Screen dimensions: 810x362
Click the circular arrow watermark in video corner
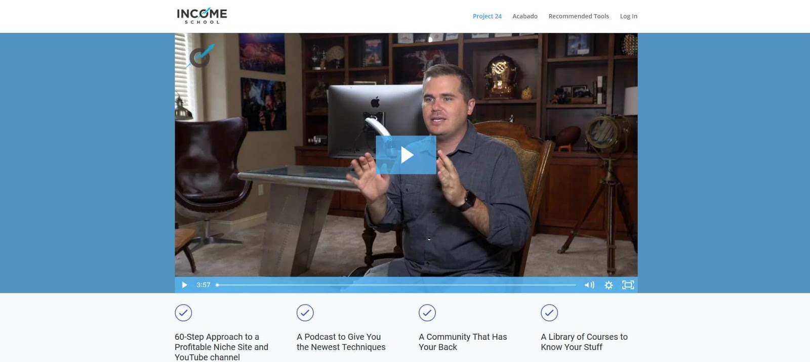click(201, 56)
